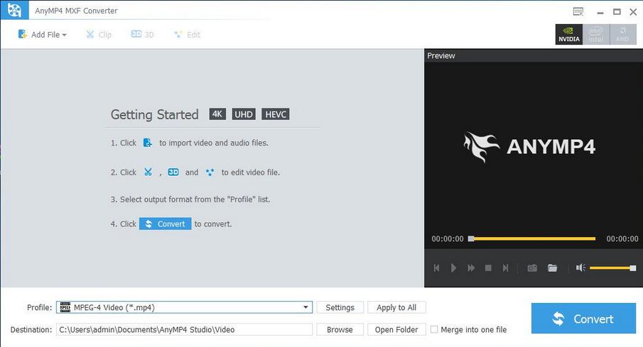
Task: Click the Preview panel title
Action: click(x=441, y=55)
